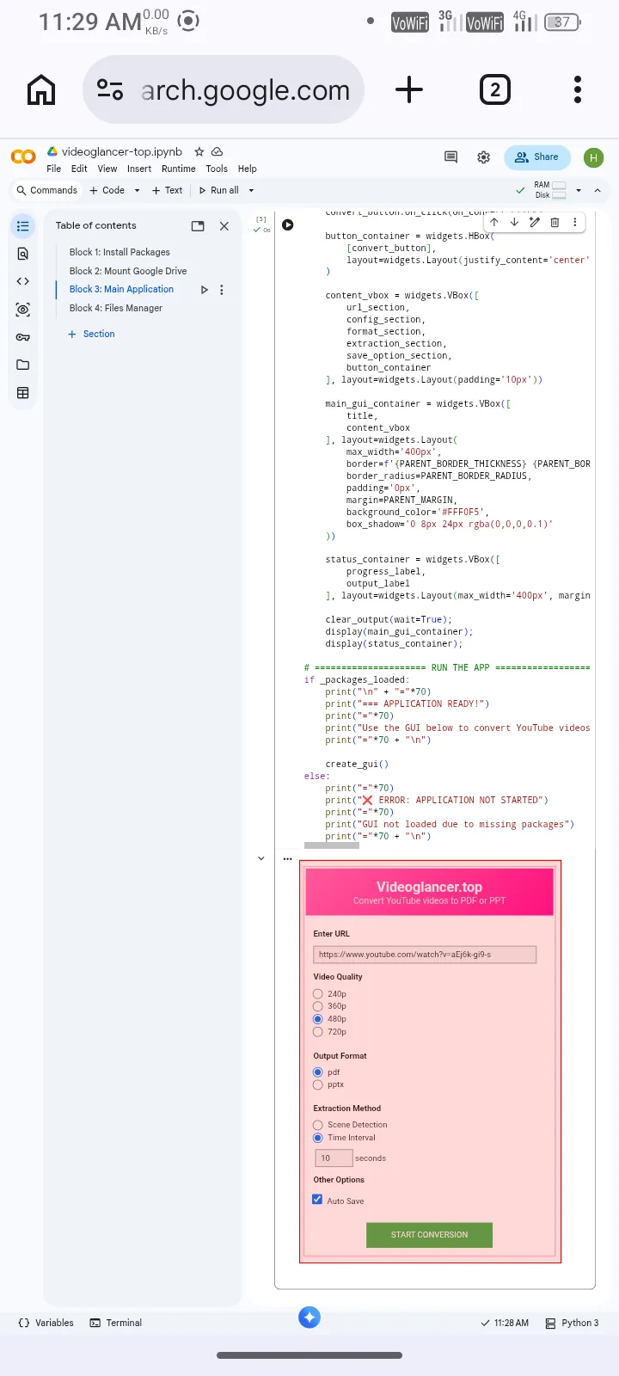Tap the site settings icon in address bar
The image size is (619, 1376).
point(110,89)
